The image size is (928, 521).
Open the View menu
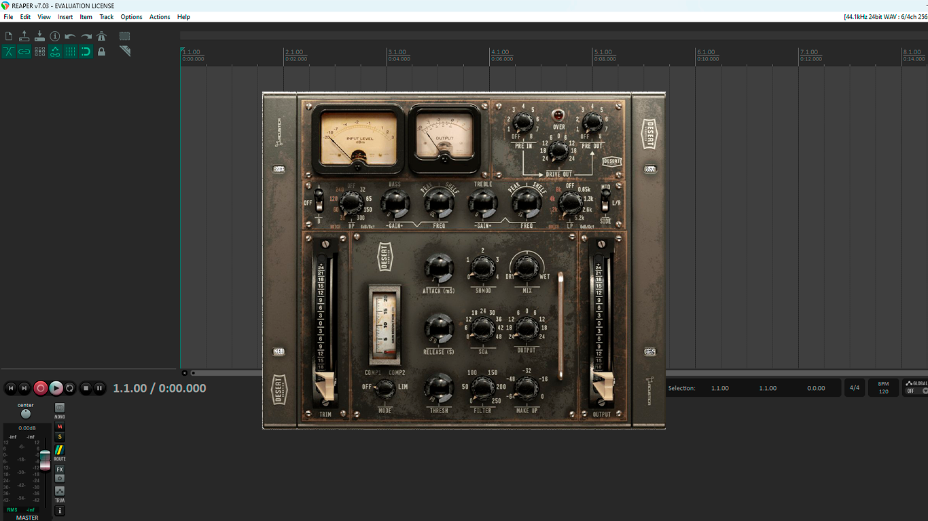coord(44,17)
